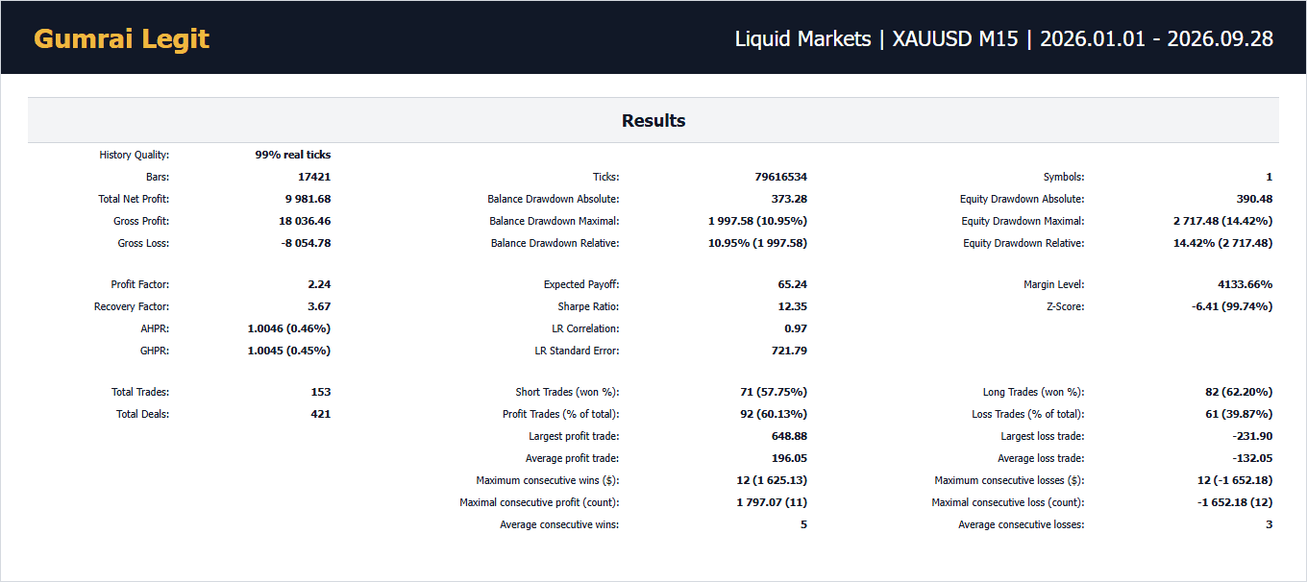The image size is (1307, 582).
Task: Click the Total Deals label
Action: tap(143, 414)
